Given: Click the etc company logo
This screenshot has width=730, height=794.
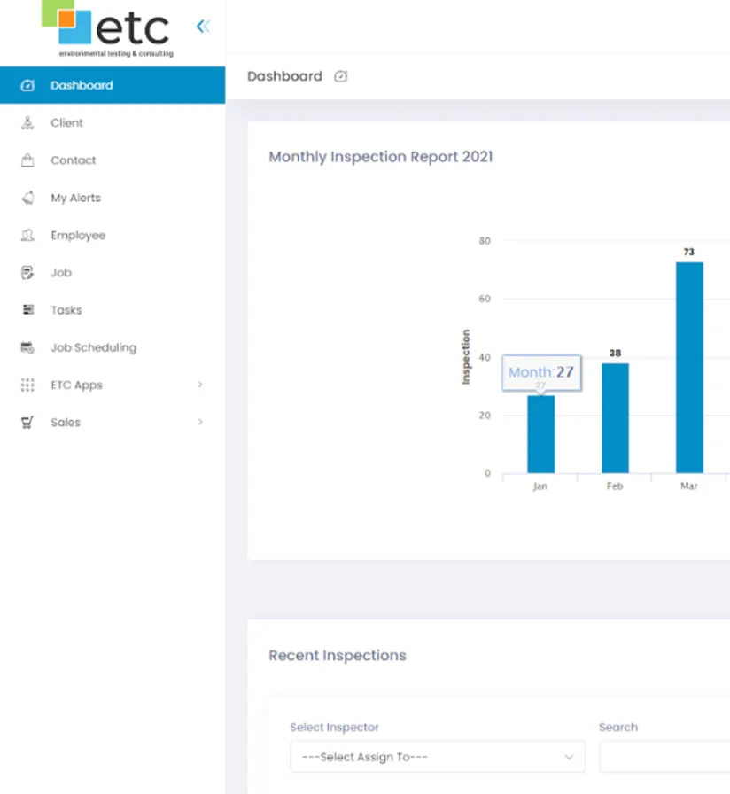Looking at the screenshot, I should 113,30.
